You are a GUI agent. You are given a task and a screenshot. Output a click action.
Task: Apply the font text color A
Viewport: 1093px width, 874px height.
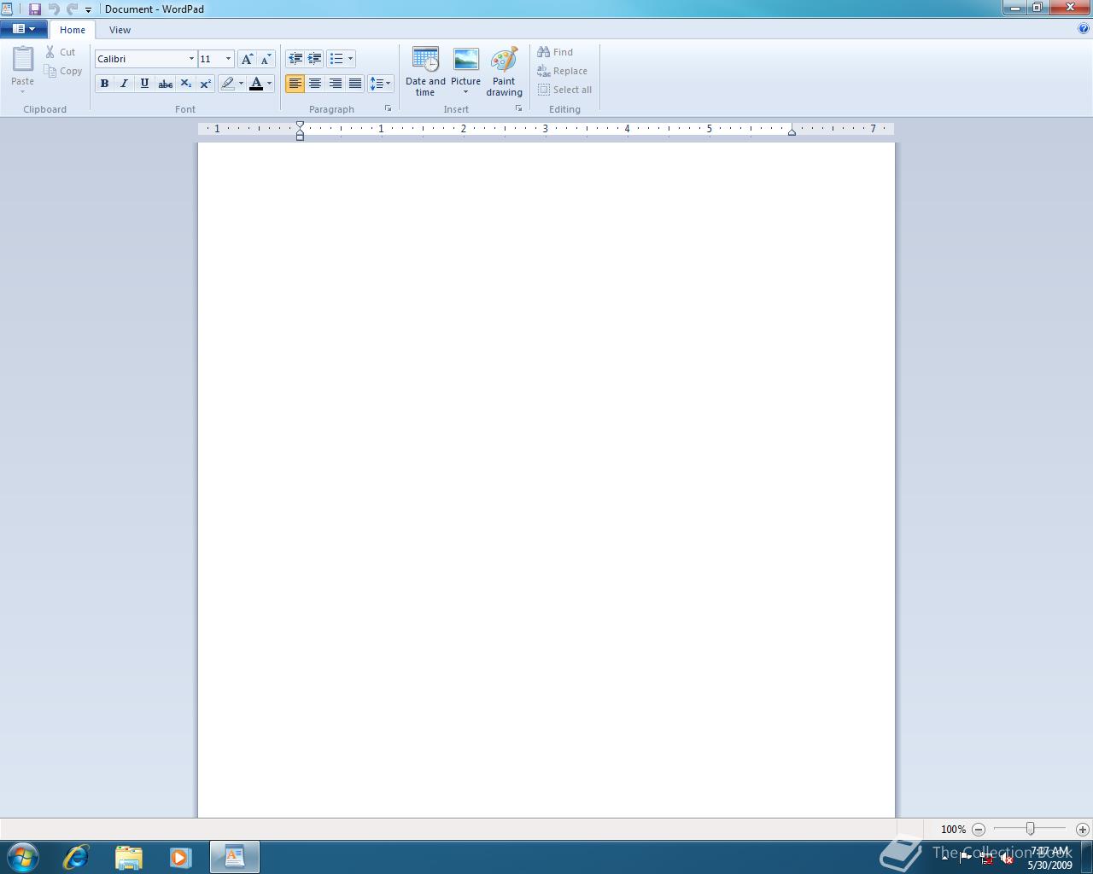coord(256,83)
